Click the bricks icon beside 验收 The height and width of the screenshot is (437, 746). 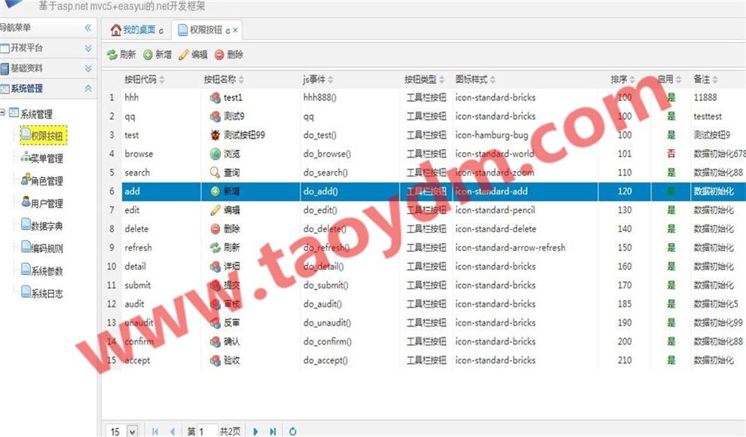click(x=215, y=360)
